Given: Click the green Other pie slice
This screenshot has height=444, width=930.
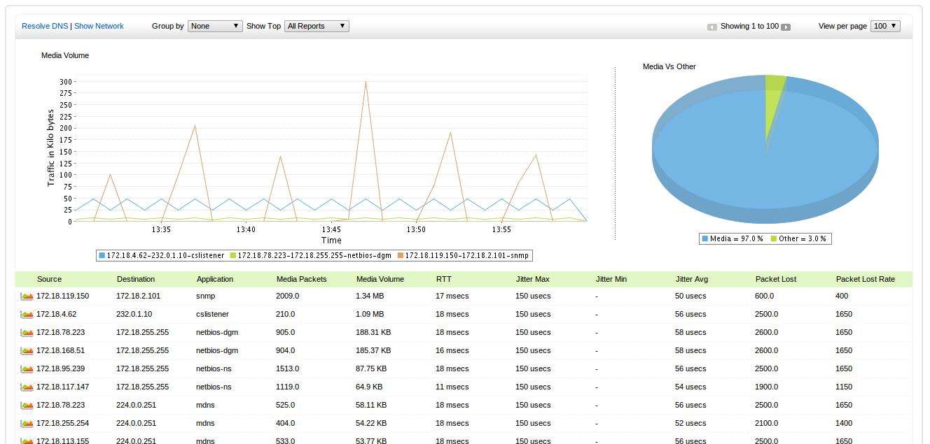Looking at the screenshot, I should click(x=774, y=91).
